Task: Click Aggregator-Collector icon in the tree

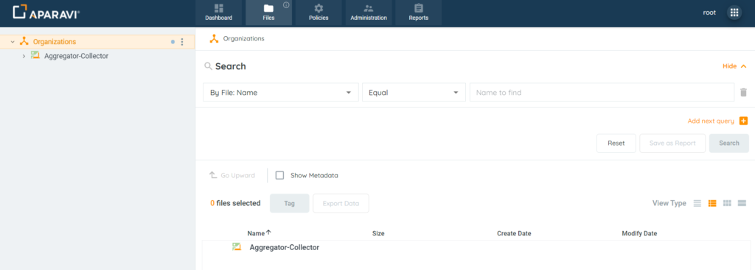Action: pyautogui.click(x=35, y=55)
